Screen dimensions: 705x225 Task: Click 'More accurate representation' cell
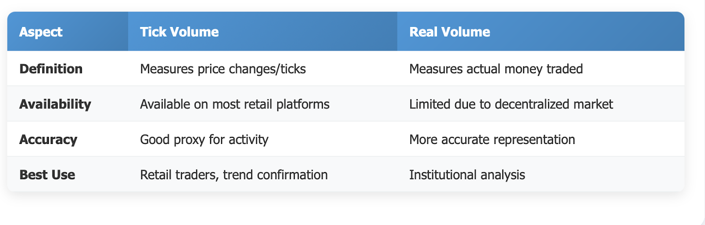492,140
